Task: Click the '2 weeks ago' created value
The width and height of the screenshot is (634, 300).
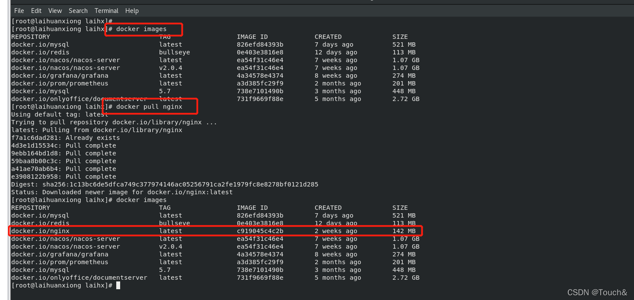Action: 336,231
